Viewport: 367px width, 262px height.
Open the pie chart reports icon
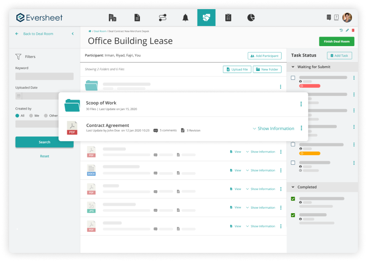click(251, 18)
